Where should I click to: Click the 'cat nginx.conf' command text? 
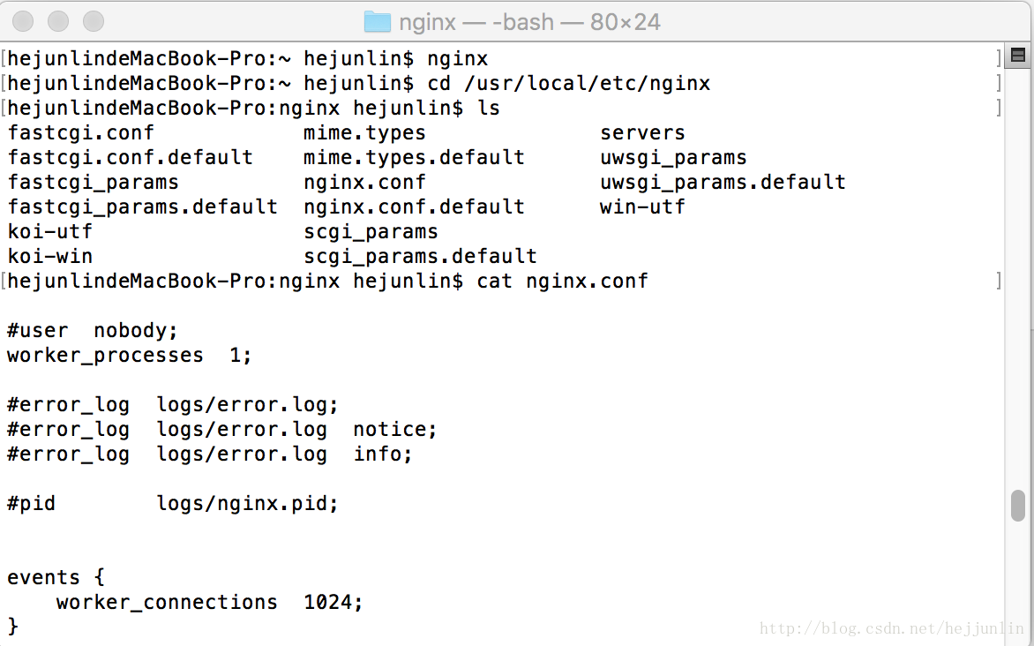(x=563, y=282)
